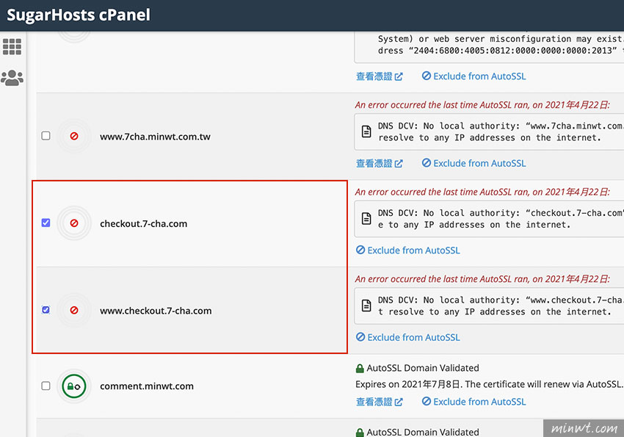Click the DNS DCV error for www.checkout.7-cha.com
This screenshot has width=624, height=437.
tap(501, 306)
